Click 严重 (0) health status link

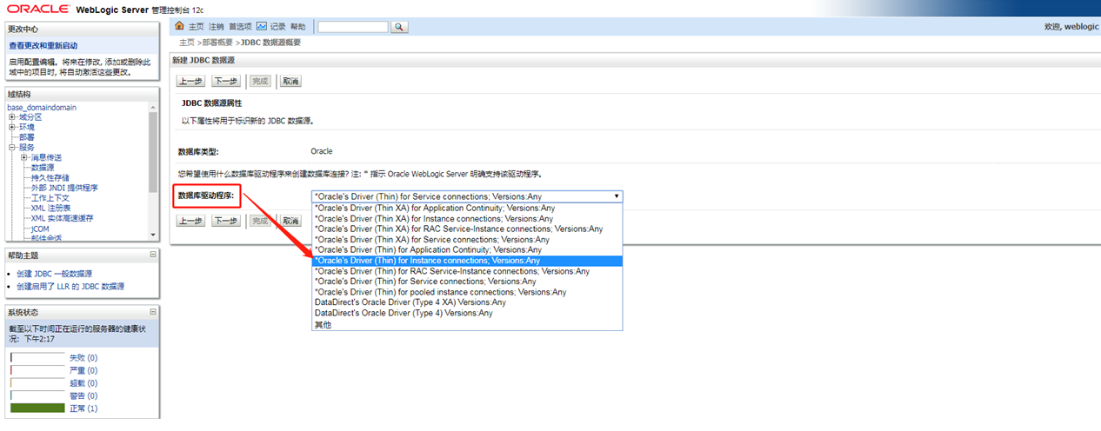pos(83,371)
